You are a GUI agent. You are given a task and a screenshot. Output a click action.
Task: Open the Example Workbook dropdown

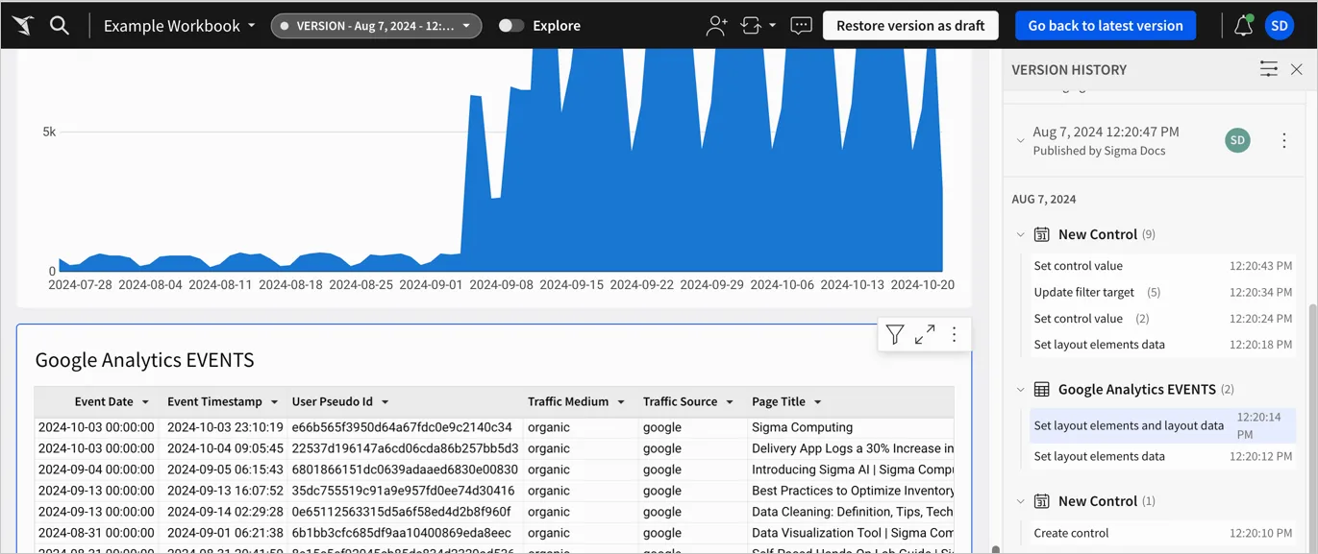point(180,26)
